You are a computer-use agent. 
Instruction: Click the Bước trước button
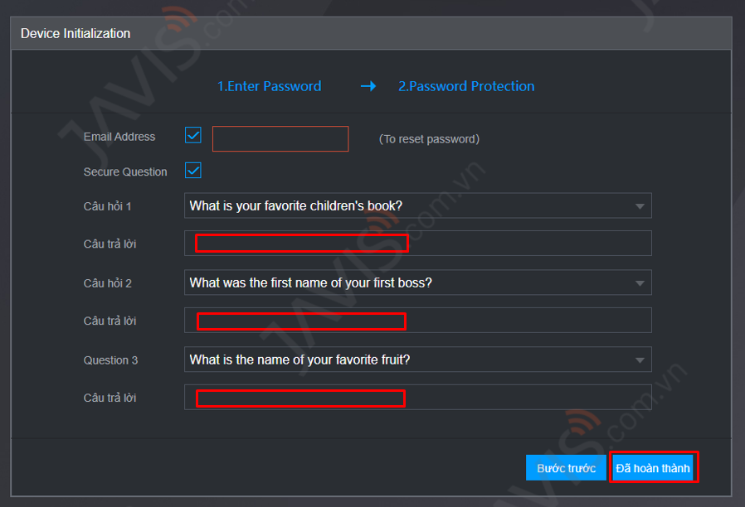(x=566, y=468)
